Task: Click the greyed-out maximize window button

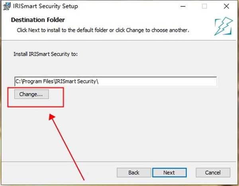Action: [204, 6]
